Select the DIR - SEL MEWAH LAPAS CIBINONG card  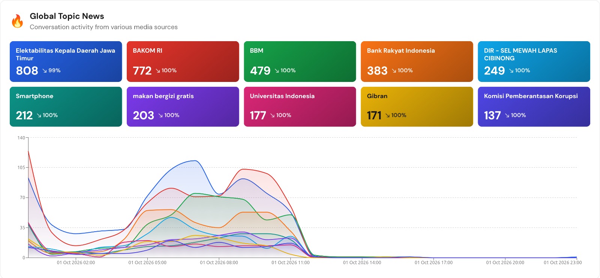[x=534, y=61]
